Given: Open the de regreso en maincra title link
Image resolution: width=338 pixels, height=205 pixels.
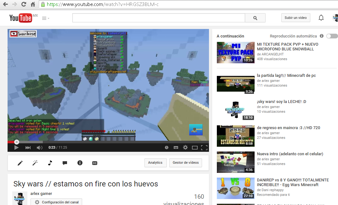Looking at the screenshot, I should click(289, 128).
